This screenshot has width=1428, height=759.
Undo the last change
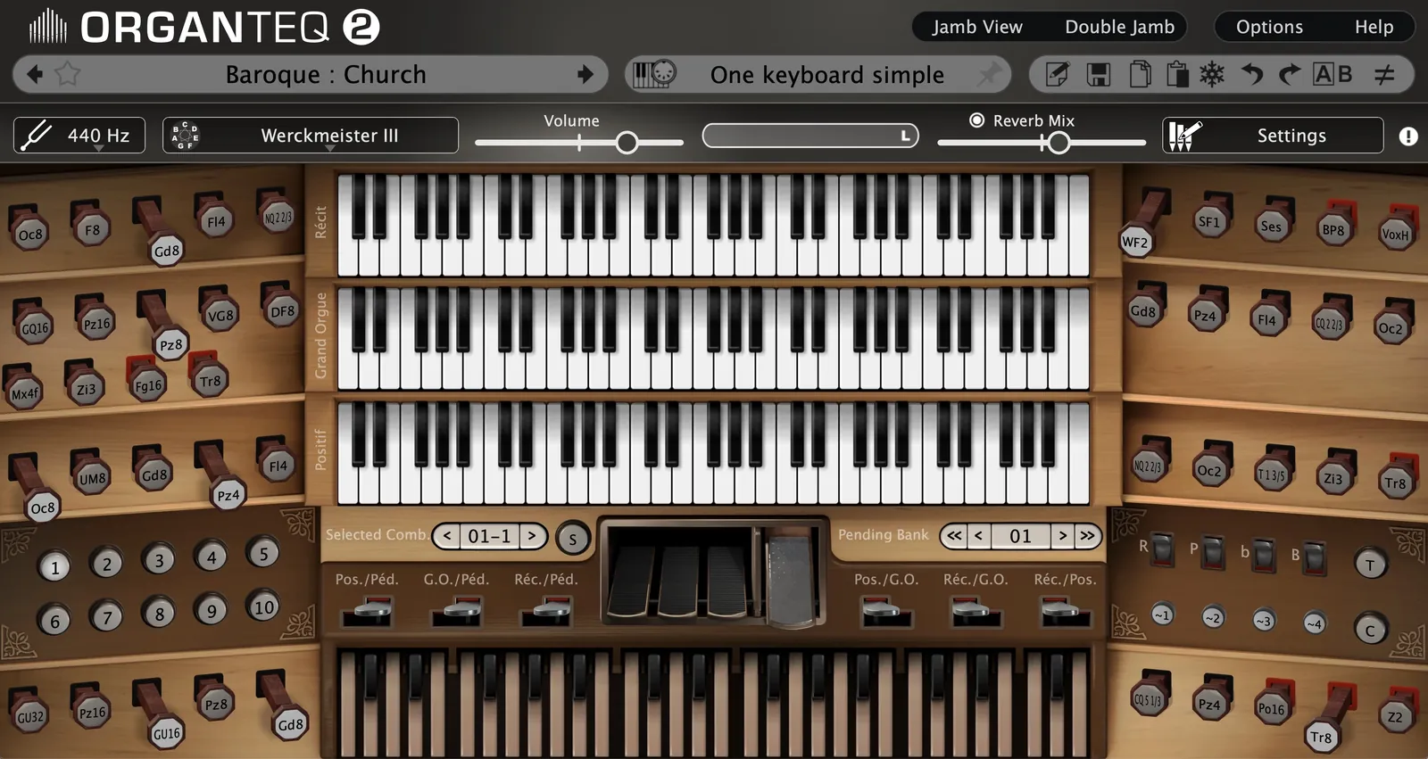coord(1252,74)
